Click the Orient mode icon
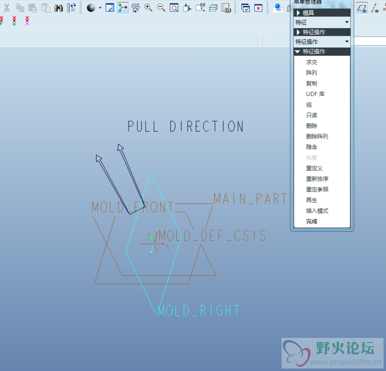The width and height of the screenshot is (386, 371). 136,8
